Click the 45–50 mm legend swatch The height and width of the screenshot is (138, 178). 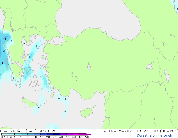pyautogui.click(x=83, y=134)
